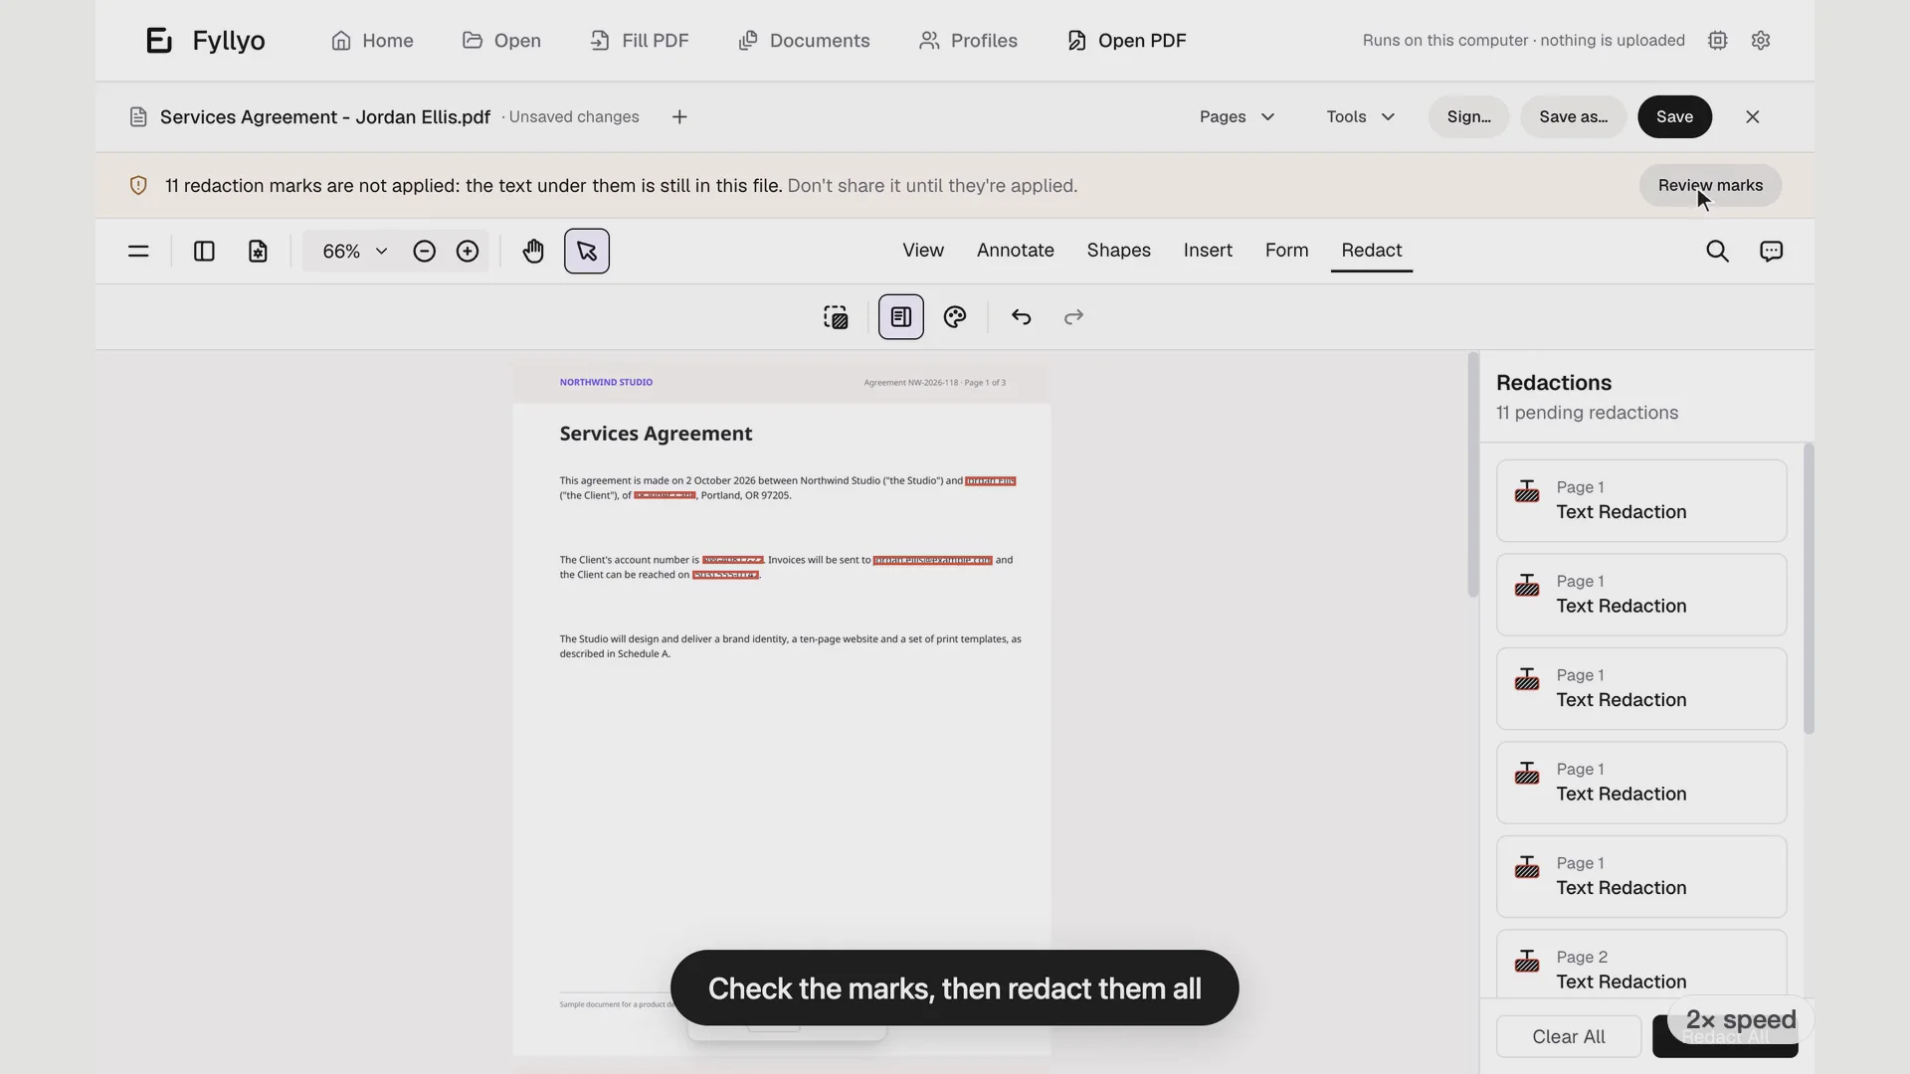Expand the Pages dropdown
This screenshot has width=1910, height=1074.
(x=1237, y=117)
